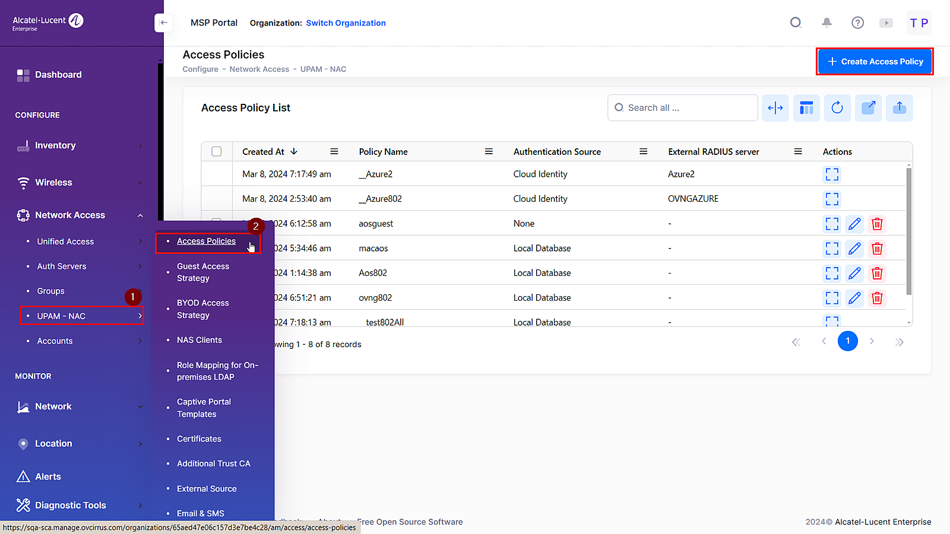This screenshot has width=950, height=534.
Task: Expand the Network monitor menu
Action: coord(80,406)
